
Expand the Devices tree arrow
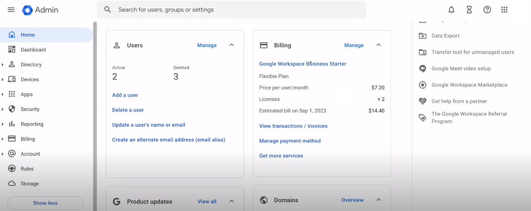(x=3, y=79)
